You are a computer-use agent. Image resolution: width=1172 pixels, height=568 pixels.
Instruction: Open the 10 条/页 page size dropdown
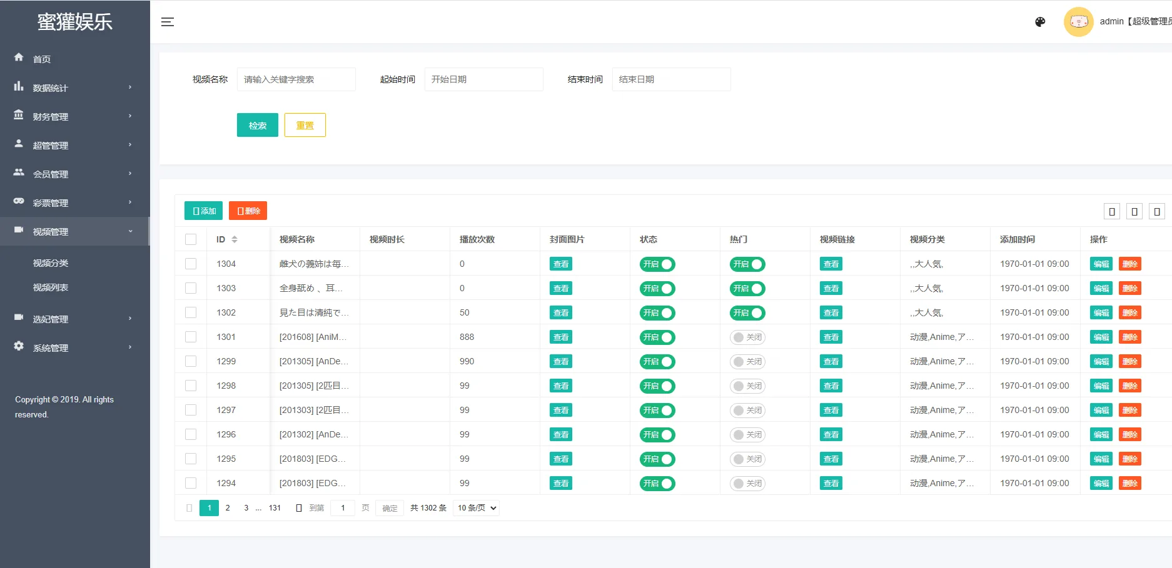477,508
